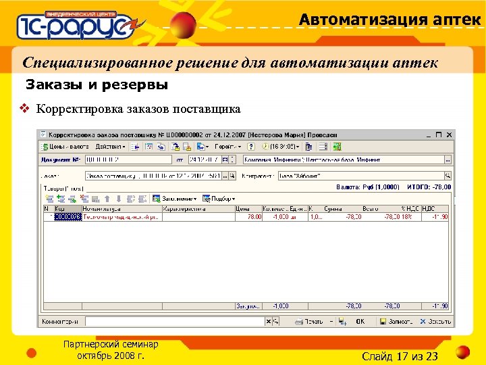Click the Код column header
The width and height of the screenshot is (486, 365).
68,209
